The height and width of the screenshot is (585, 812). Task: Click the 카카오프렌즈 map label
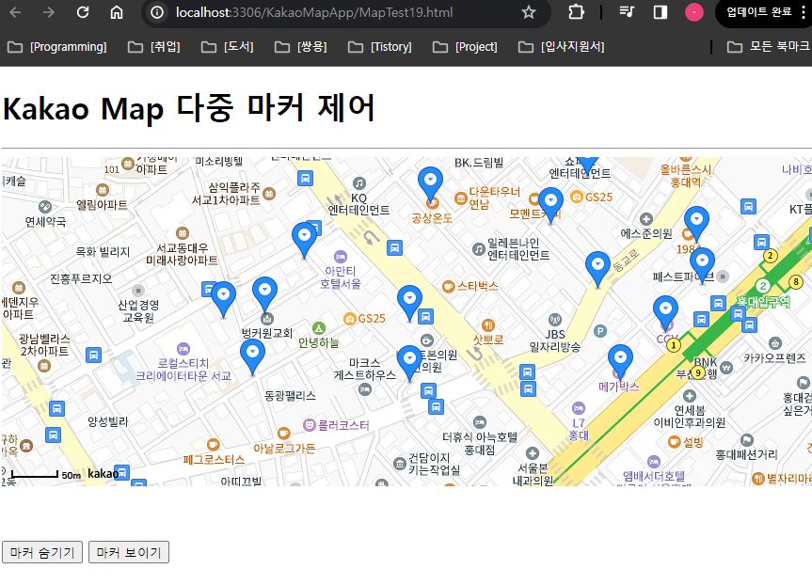[x=774, y=357]
